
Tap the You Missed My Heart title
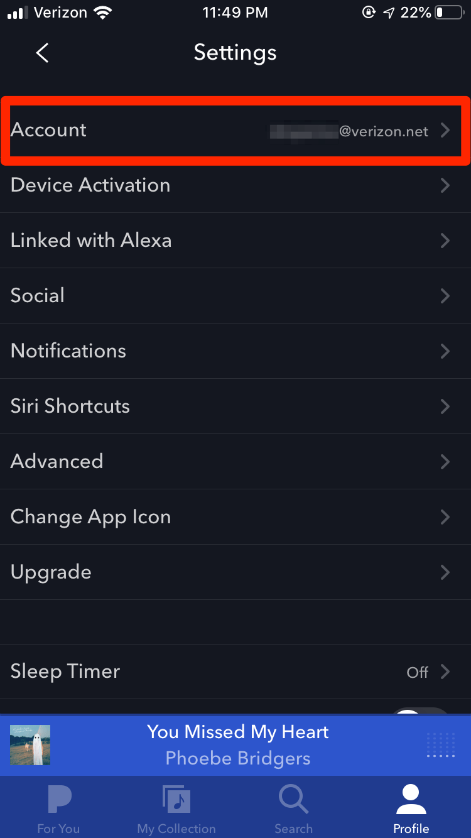click(x=238, y=732)
